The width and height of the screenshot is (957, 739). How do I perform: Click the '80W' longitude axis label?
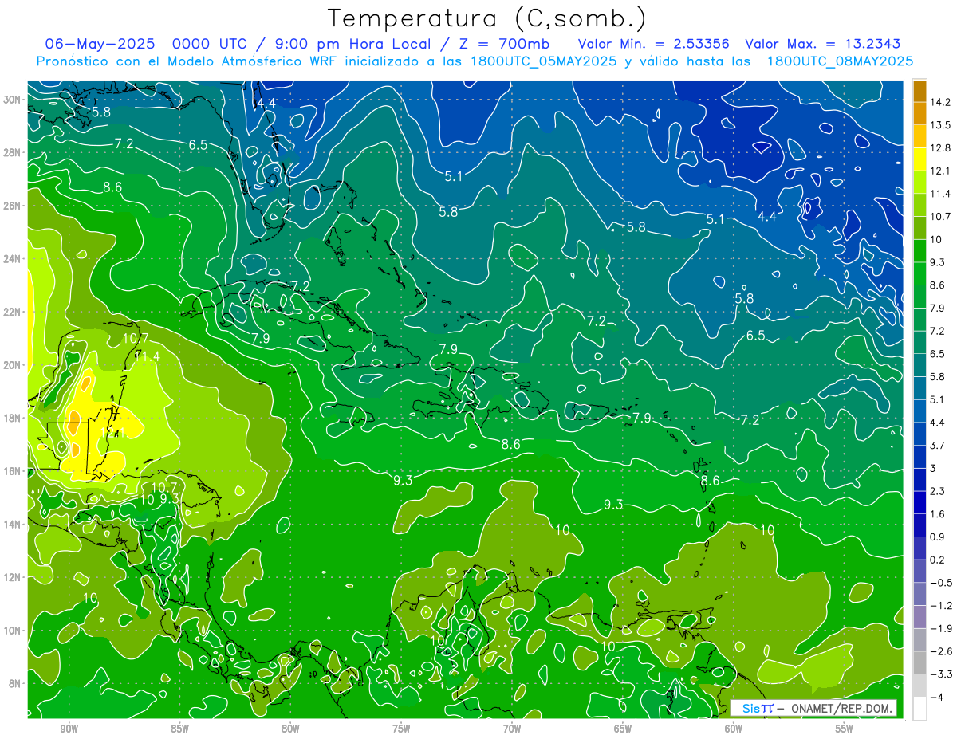click(290, 729)
